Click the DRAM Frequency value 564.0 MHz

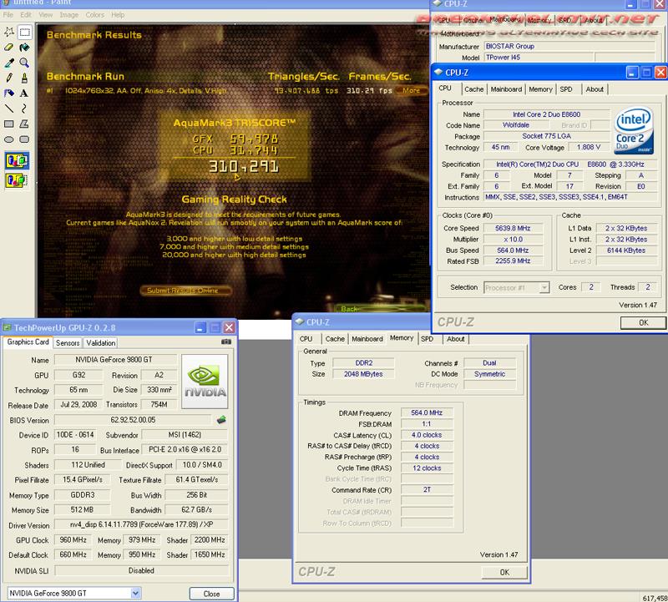tap(427, 412)
